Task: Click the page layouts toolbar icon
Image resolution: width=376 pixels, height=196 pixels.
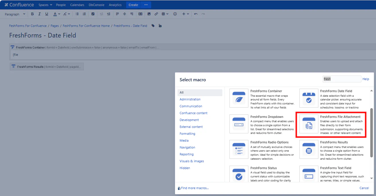Action: (140, 14)
